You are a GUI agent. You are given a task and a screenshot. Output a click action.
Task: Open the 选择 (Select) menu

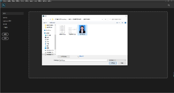[27, 1]
